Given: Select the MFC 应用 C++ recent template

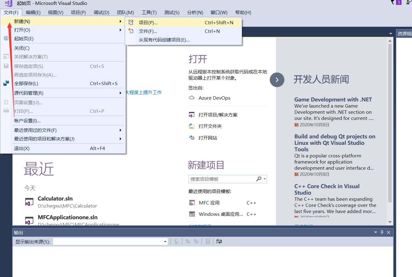Looking at the screenshot, I should pyautogui.click(x=223, y=203).
